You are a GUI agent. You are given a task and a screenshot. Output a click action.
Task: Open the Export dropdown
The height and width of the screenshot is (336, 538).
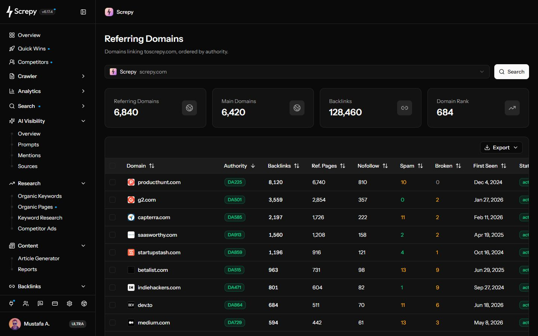501,147
